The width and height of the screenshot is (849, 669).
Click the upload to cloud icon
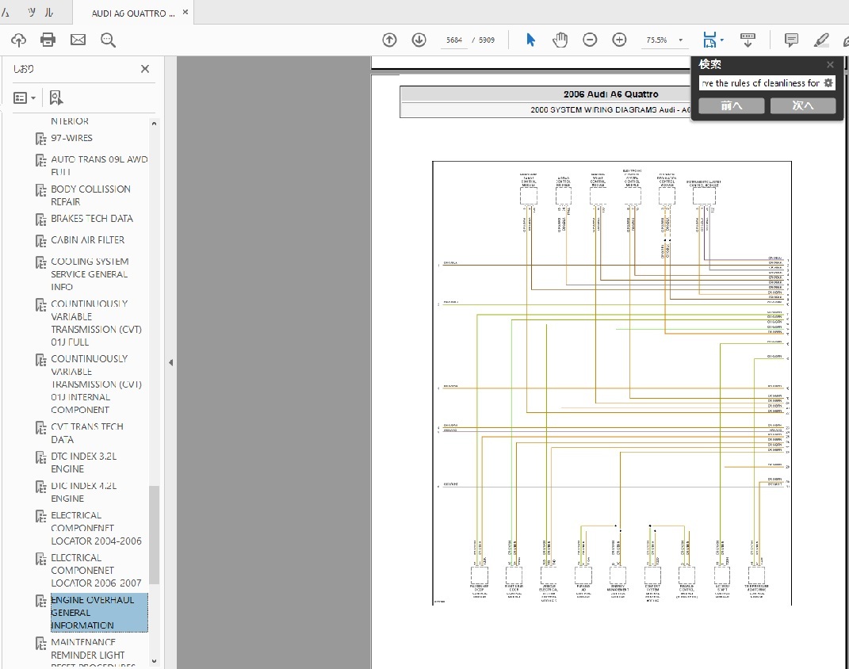[x=18, y=40]
